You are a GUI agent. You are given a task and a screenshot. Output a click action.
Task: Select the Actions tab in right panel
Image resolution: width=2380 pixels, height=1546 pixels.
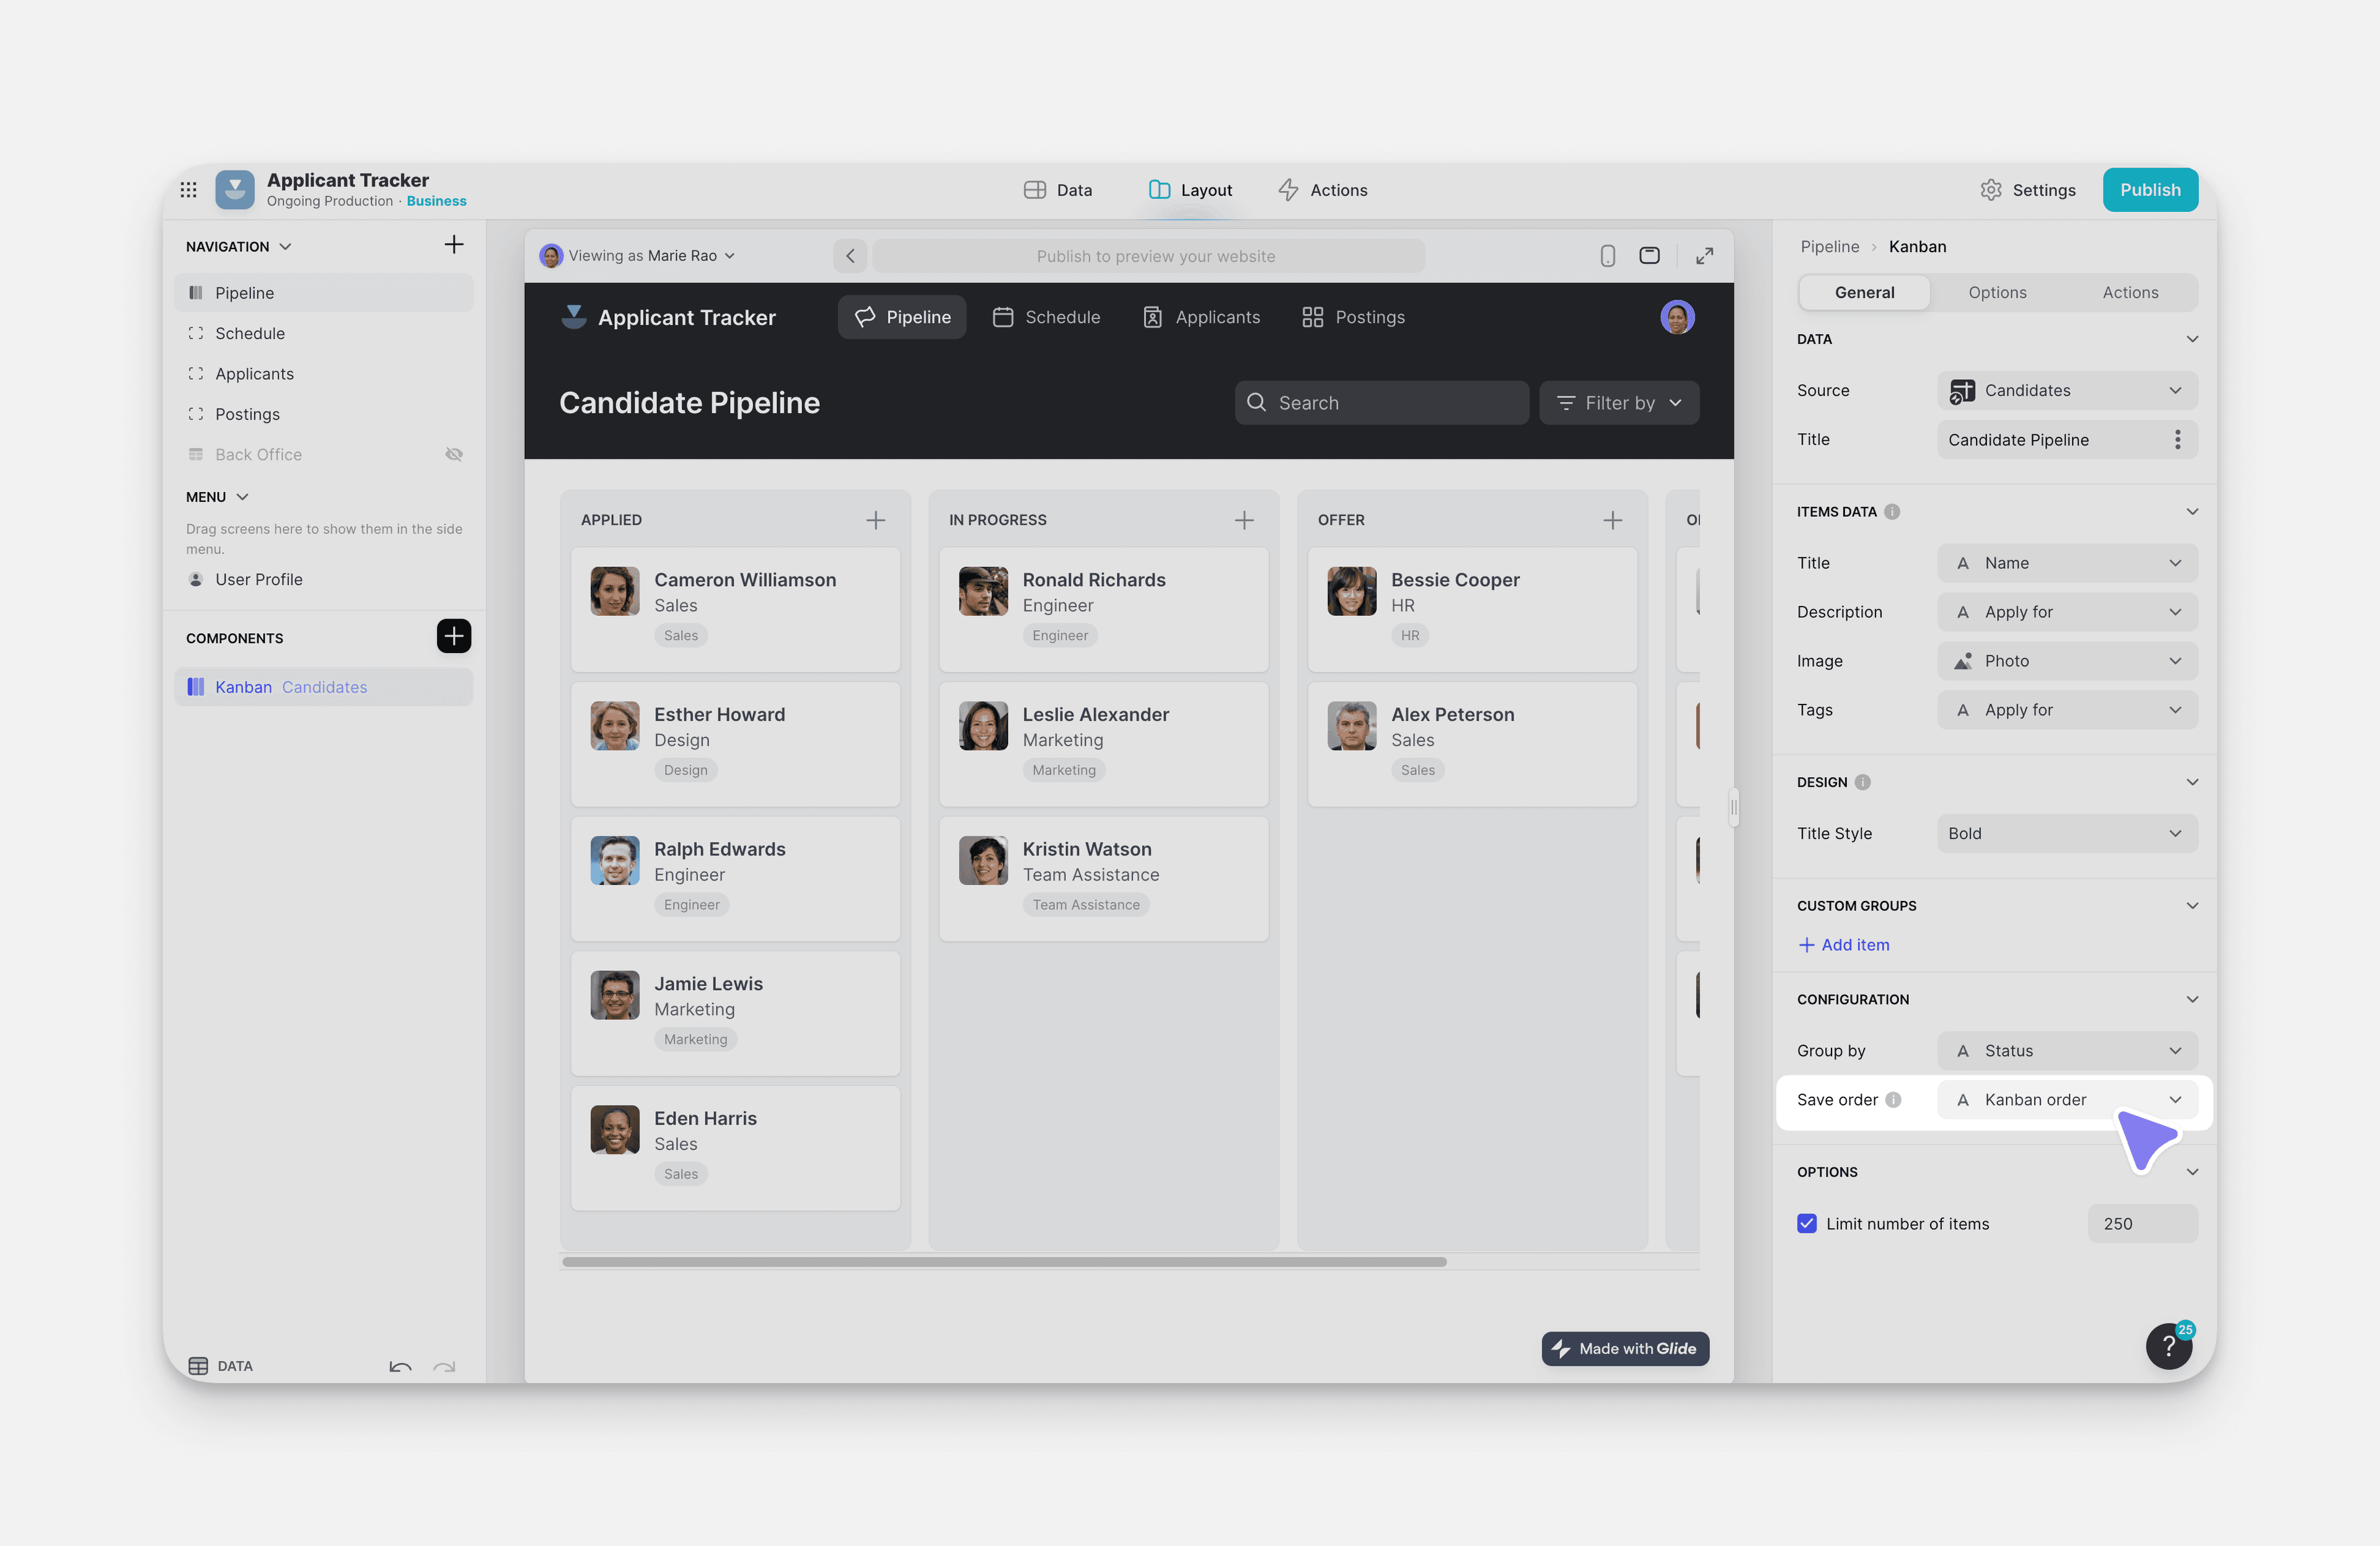tap(2130, 293)
